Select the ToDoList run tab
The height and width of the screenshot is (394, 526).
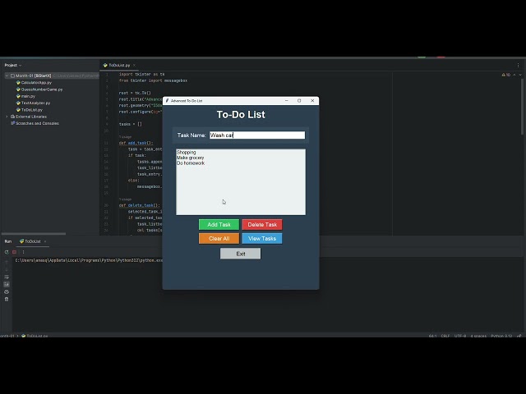coord(33,241)
